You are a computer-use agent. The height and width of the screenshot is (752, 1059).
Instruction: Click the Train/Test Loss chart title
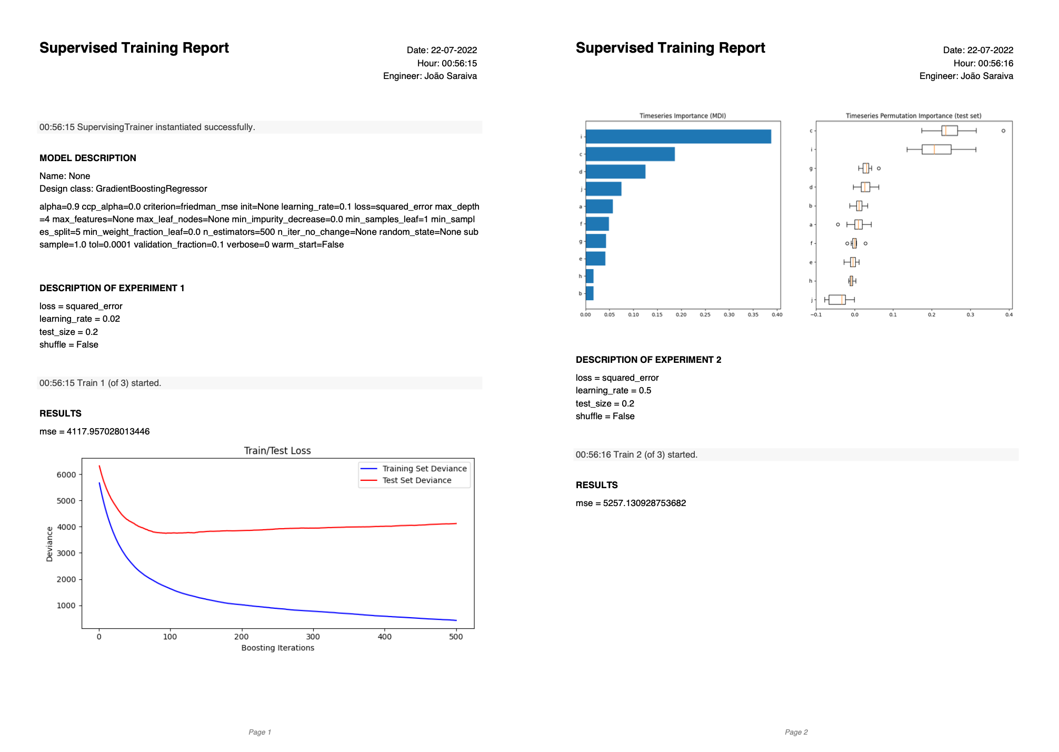click(x=277, y=451)
